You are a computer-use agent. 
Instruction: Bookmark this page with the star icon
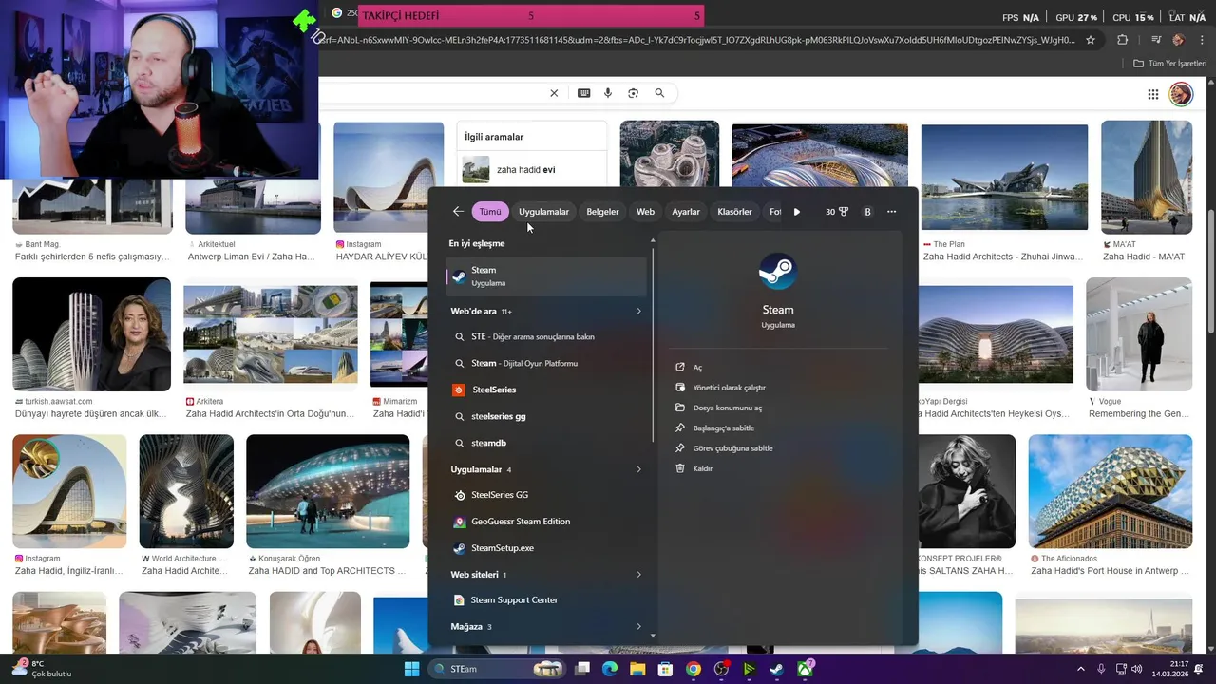[1091, 40]
